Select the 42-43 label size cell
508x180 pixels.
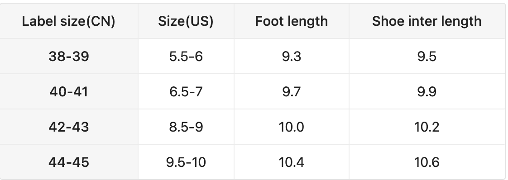[69, 127]
